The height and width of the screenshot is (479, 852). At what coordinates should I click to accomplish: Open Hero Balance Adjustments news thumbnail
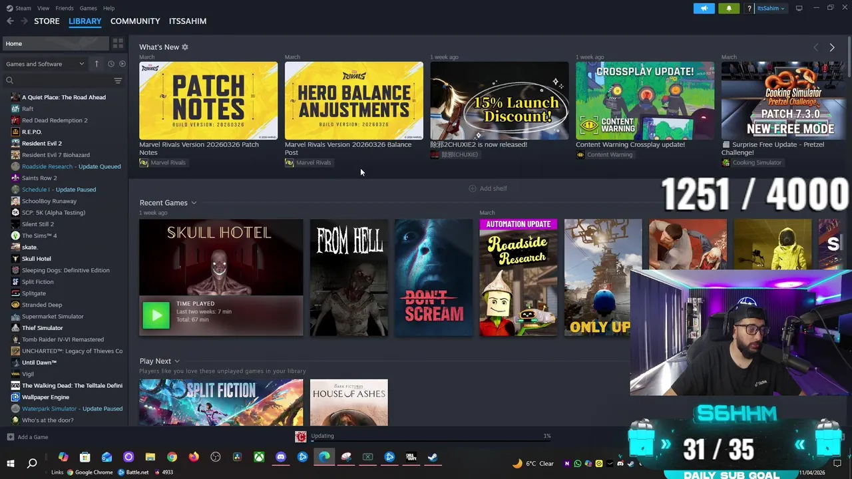(354, 100)
